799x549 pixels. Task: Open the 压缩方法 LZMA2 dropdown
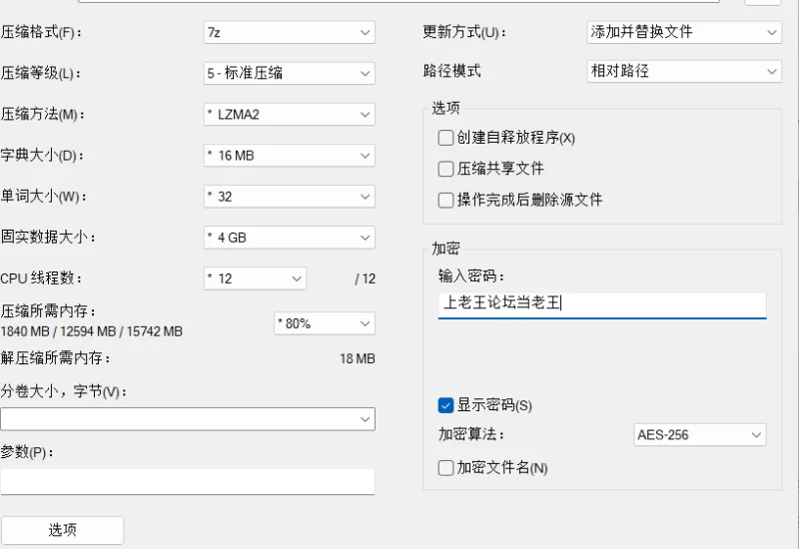tap(289, 115)
